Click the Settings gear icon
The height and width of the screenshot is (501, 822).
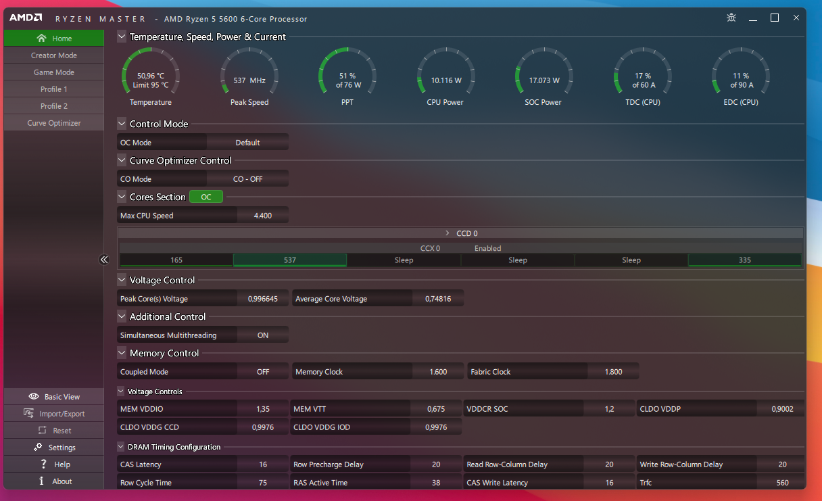(38, 447)
